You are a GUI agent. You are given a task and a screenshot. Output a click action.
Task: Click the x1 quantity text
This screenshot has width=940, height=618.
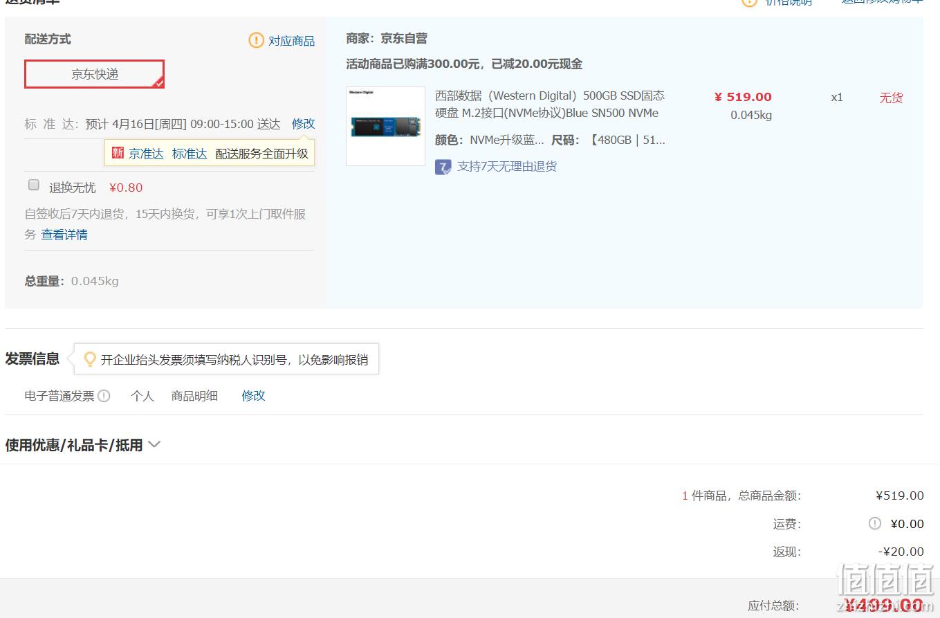(837, 98)
